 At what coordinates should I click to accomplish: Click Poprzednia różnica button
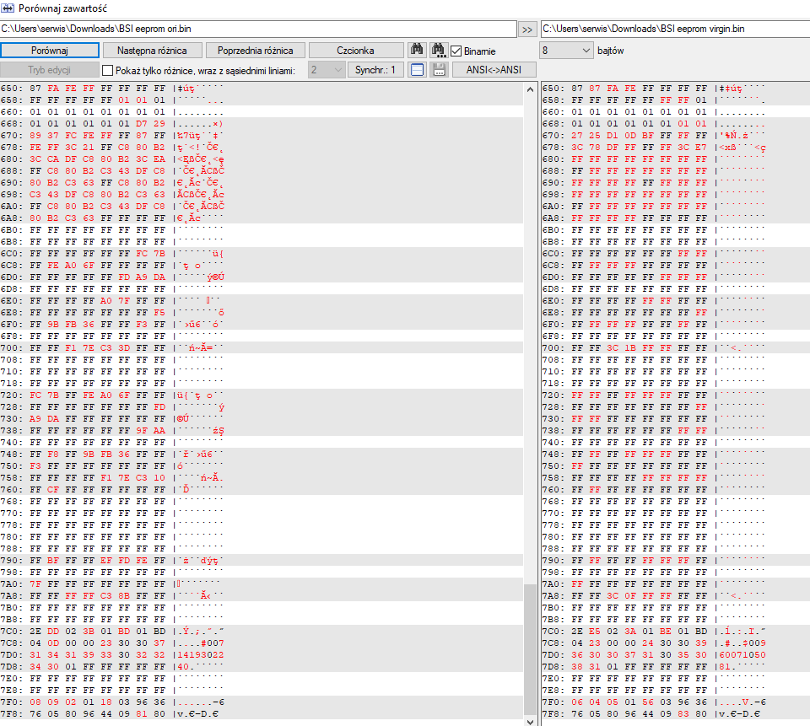255,50
